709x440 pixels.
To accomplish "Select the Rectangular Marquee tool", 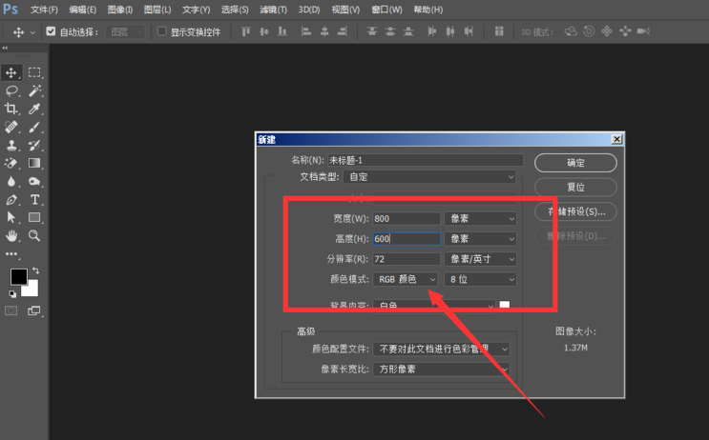I will [34, 72].
